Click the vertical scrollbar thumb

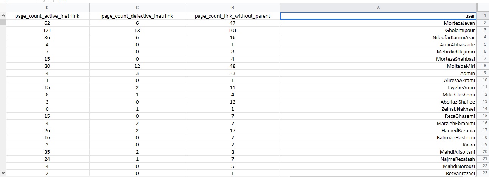(x=3, y=22)
